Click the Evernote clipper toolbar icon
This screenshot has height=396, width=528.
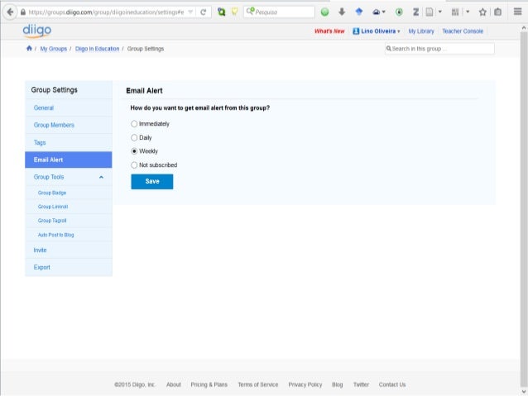221,12
